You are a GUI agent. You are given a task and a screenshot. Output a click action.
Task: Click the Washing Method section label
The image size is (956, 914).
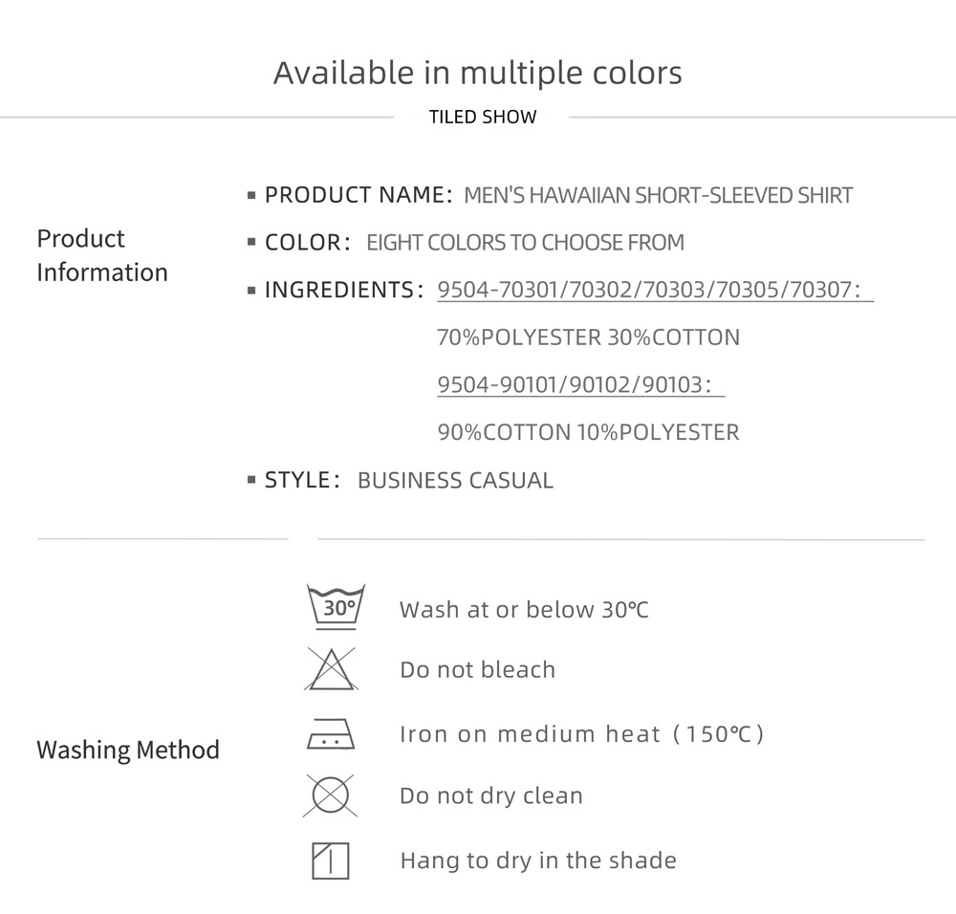click(x=127, y=749)
